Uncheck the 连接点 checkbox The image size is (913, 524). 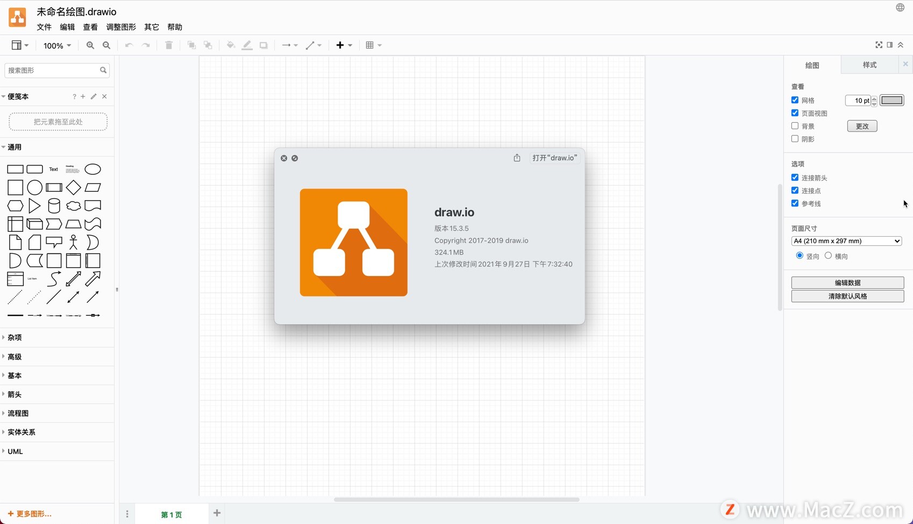pyautogui.click(x=795, y=190)
